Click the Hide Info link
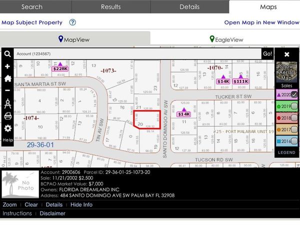Image resolution: width=300 pixels, height=225 pixels. point(81,204)
